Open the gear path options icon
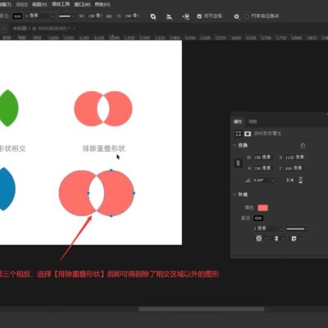 (x=236, y=16)
